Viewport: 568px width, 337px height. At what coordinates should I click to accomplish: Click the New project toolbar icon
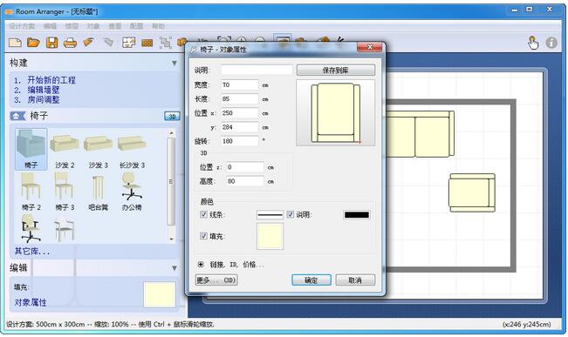[15, 43]
